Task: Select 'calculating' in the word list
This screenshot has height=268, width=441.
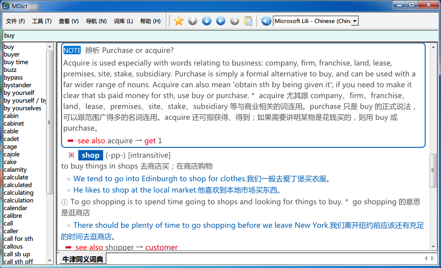Action: pyautogui.click(x=19, y=193)
